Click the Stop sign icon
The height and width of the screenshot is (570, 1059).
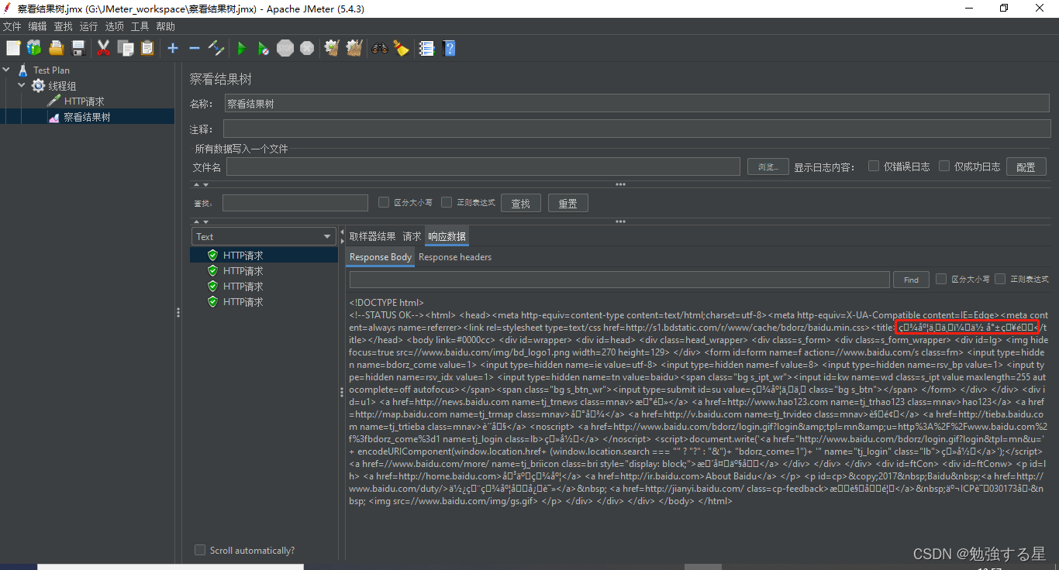tap(285, 48)
